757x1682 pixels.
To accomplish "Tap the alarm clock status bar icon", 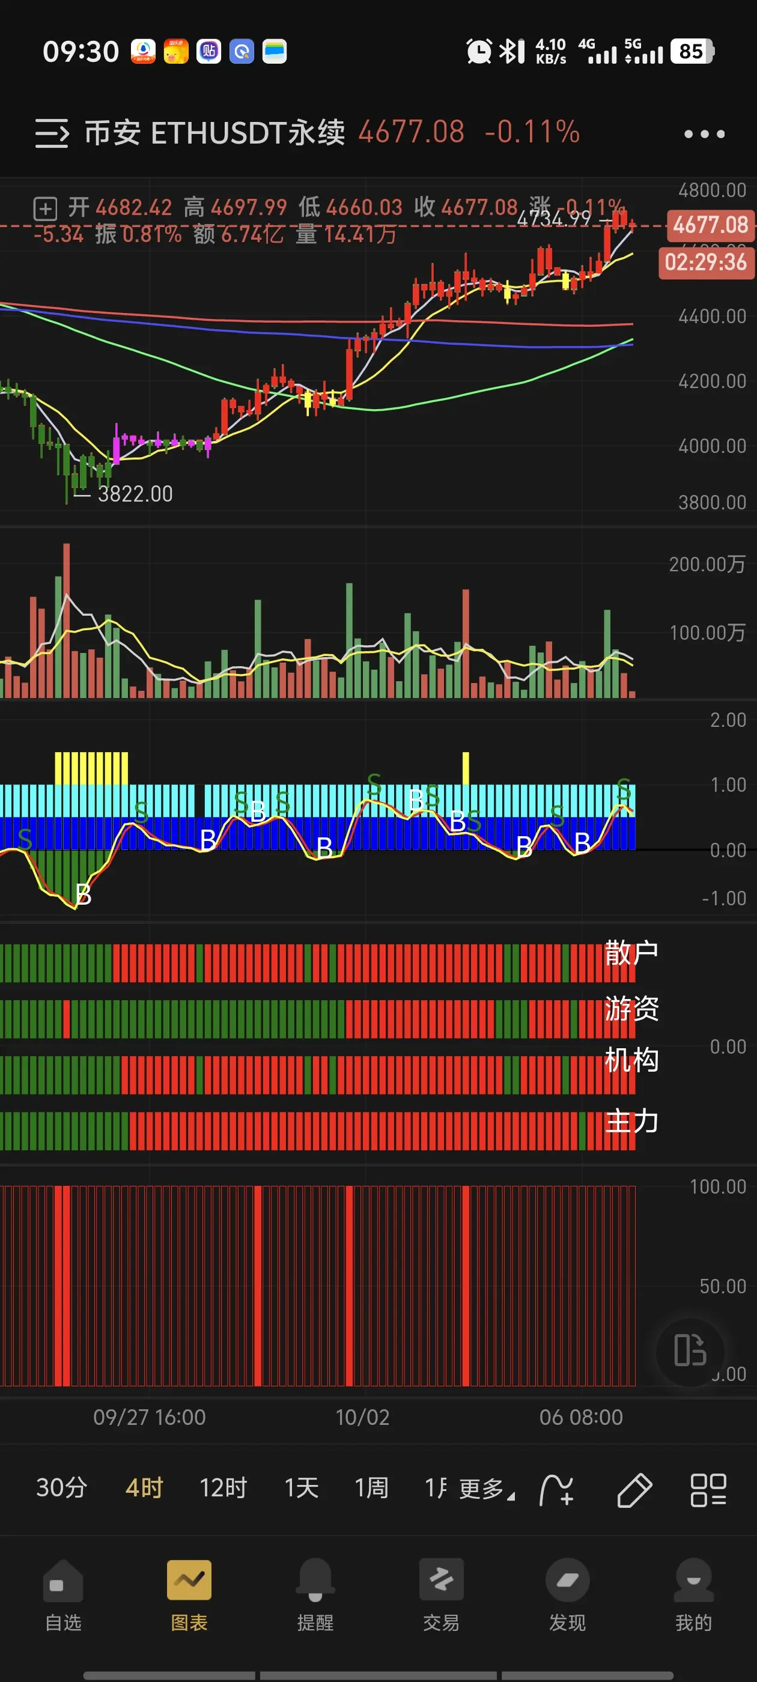I will (x=479, y=51).
